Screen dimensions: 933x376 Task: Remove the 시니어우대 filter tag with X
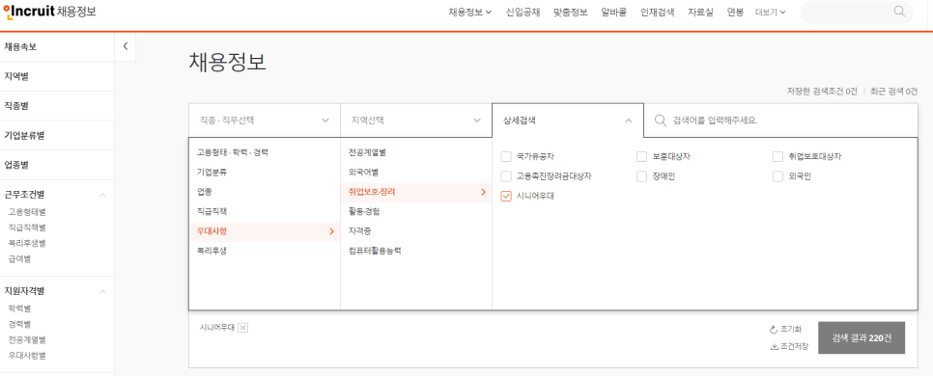point(242,327)
